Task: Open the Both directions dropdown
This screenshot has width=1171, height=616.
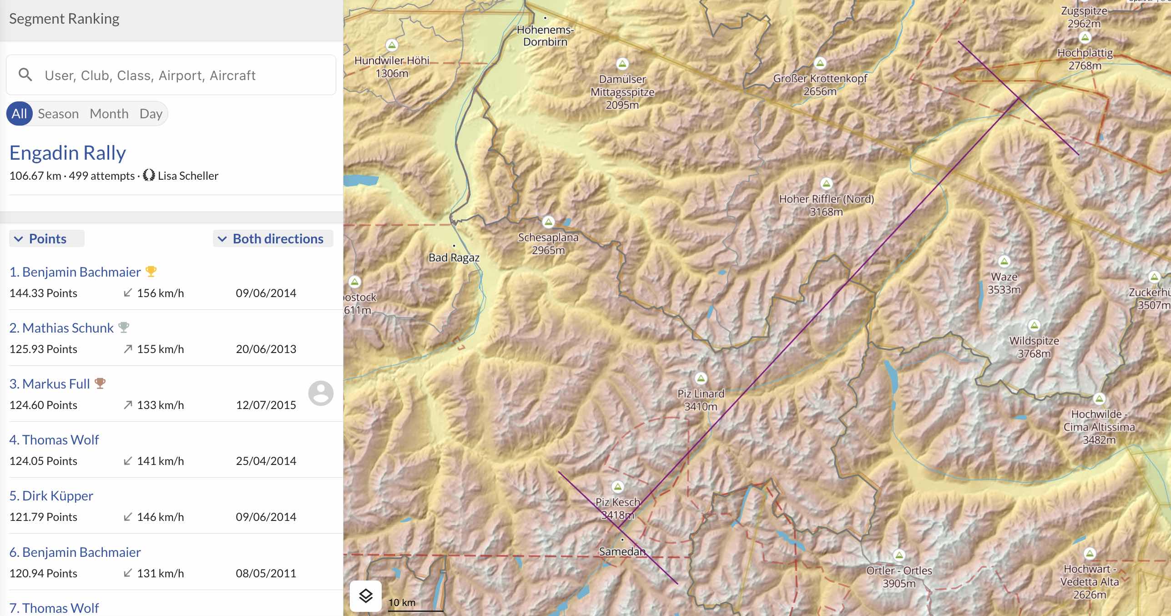Action: (273, 238)
